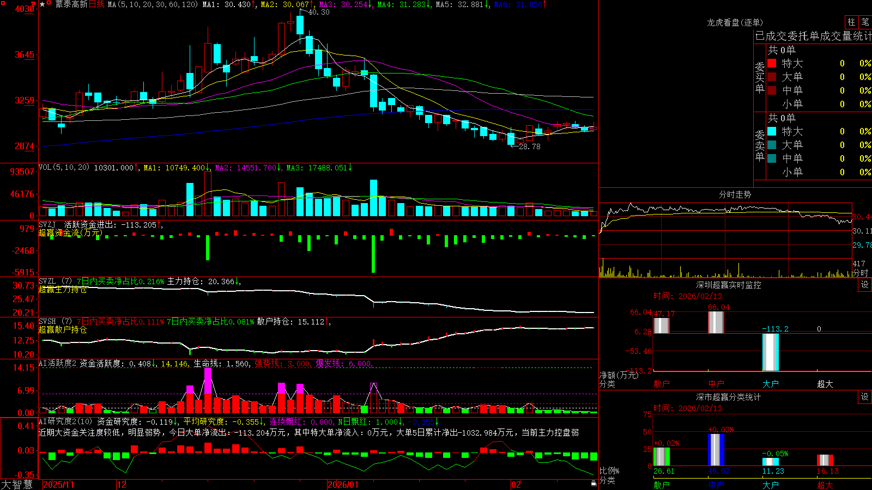Image resolution: width=872 pixels, height=490 pixels.
Task: Click the cyan 特大 sell-order color swatch
Action: pos(772,131)
